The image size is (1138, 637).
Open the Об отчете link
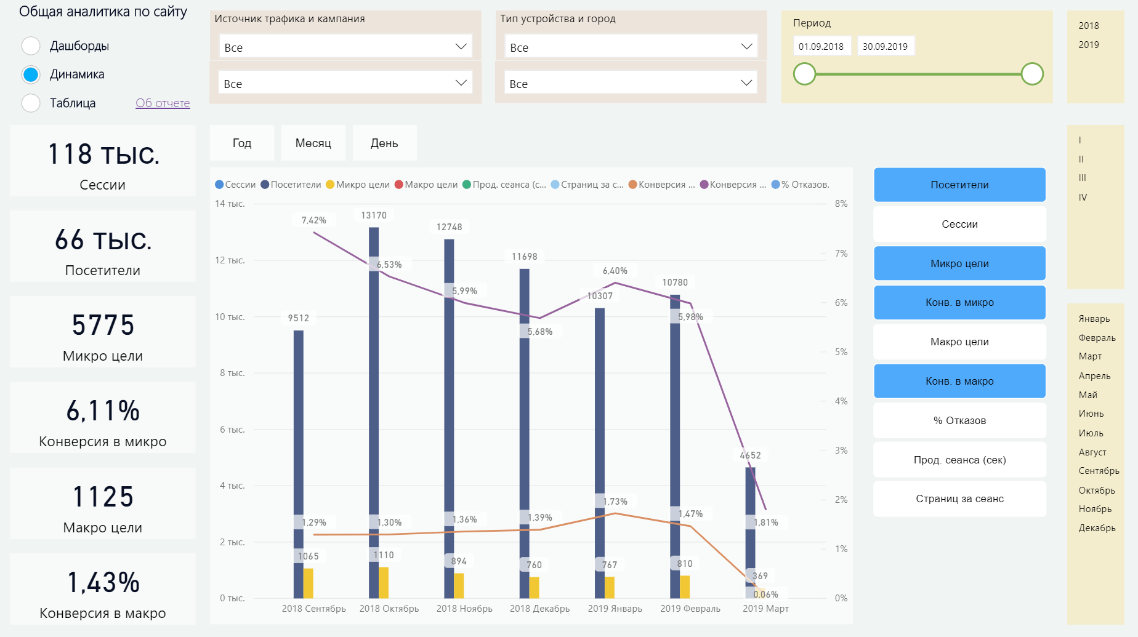pos(163,103)
